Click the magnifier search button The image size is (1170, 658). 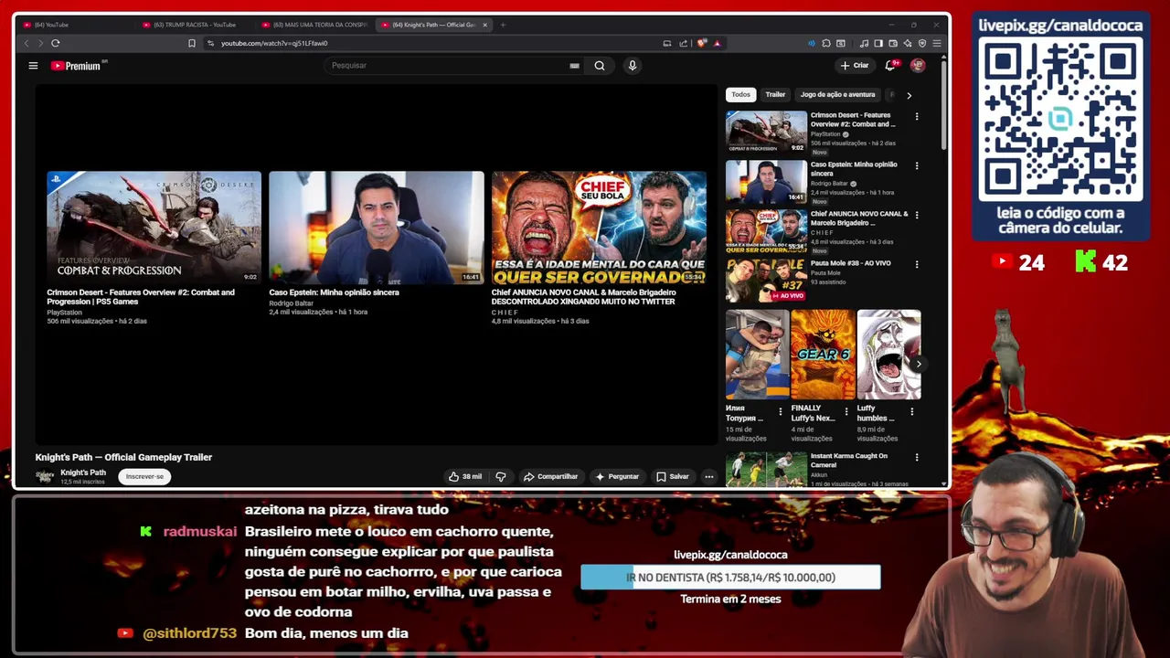point(600,66)
